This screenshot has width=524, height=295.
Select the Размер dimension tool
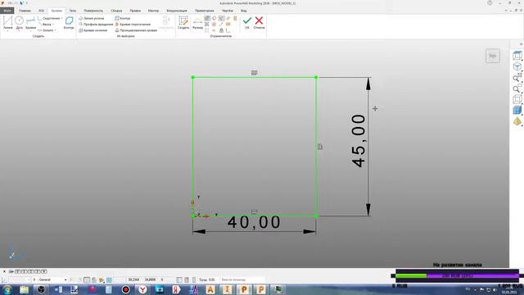[197, 23]
